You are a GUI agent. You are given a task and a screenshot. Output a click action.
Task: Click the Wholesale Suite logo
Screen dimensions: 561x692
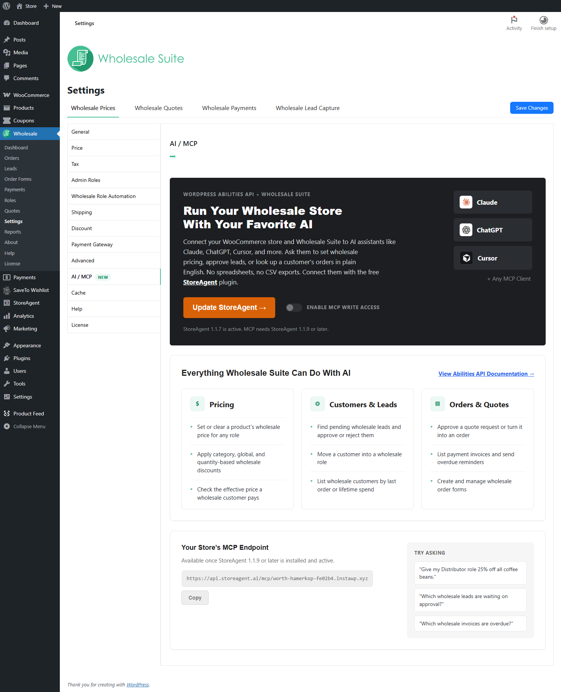tap(126, 58)
